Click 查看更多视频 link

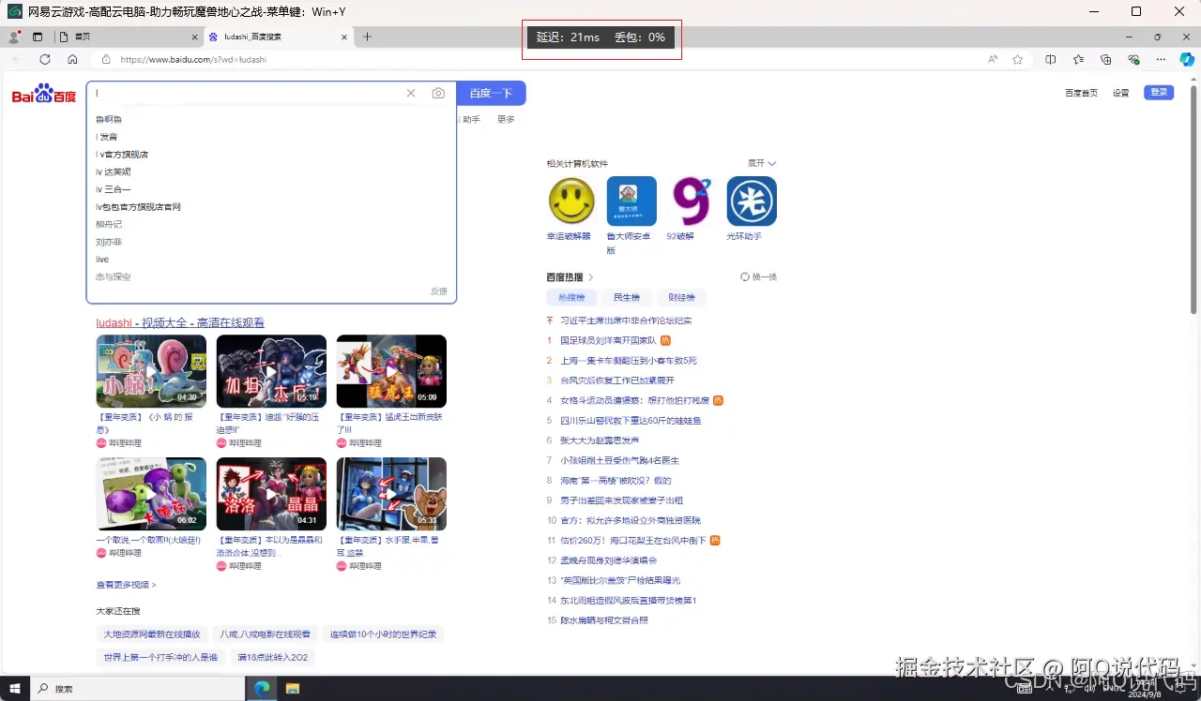[x=126, y=585]
